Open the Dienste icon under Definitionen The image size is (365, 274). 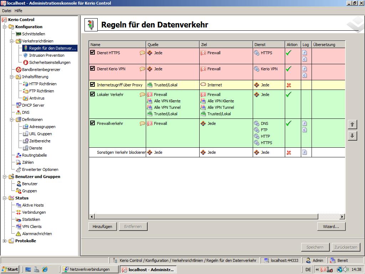[x=26, y=148]
